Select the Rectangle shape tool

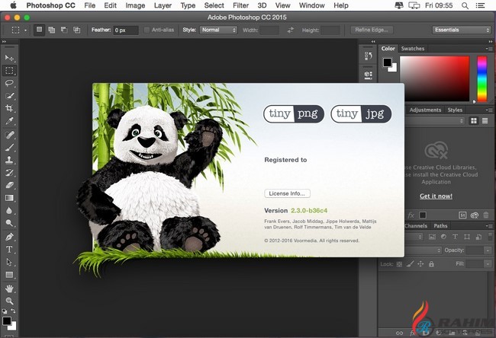pos(9,275)
